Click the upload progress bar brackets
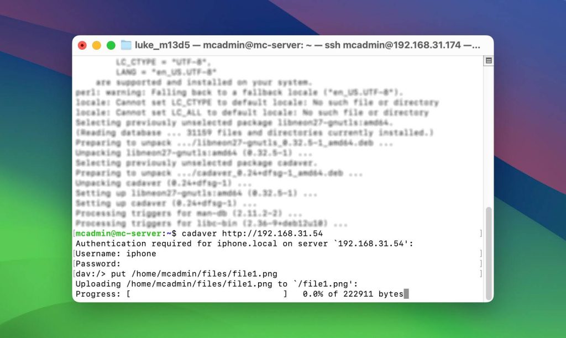Image resolution: width=566 pixels, height=338 pixels. tap(207, 294)
